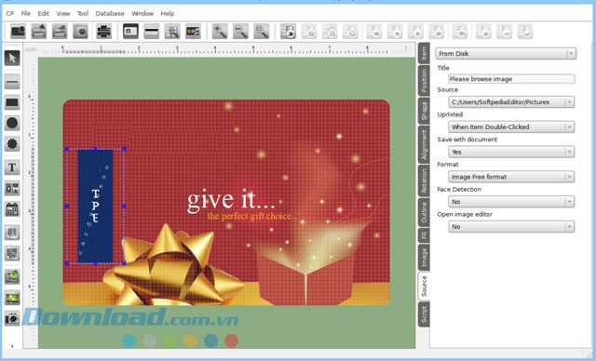Select the Text tool
Viewport: 596px width, 361px height.
click(x=12, y=167)
